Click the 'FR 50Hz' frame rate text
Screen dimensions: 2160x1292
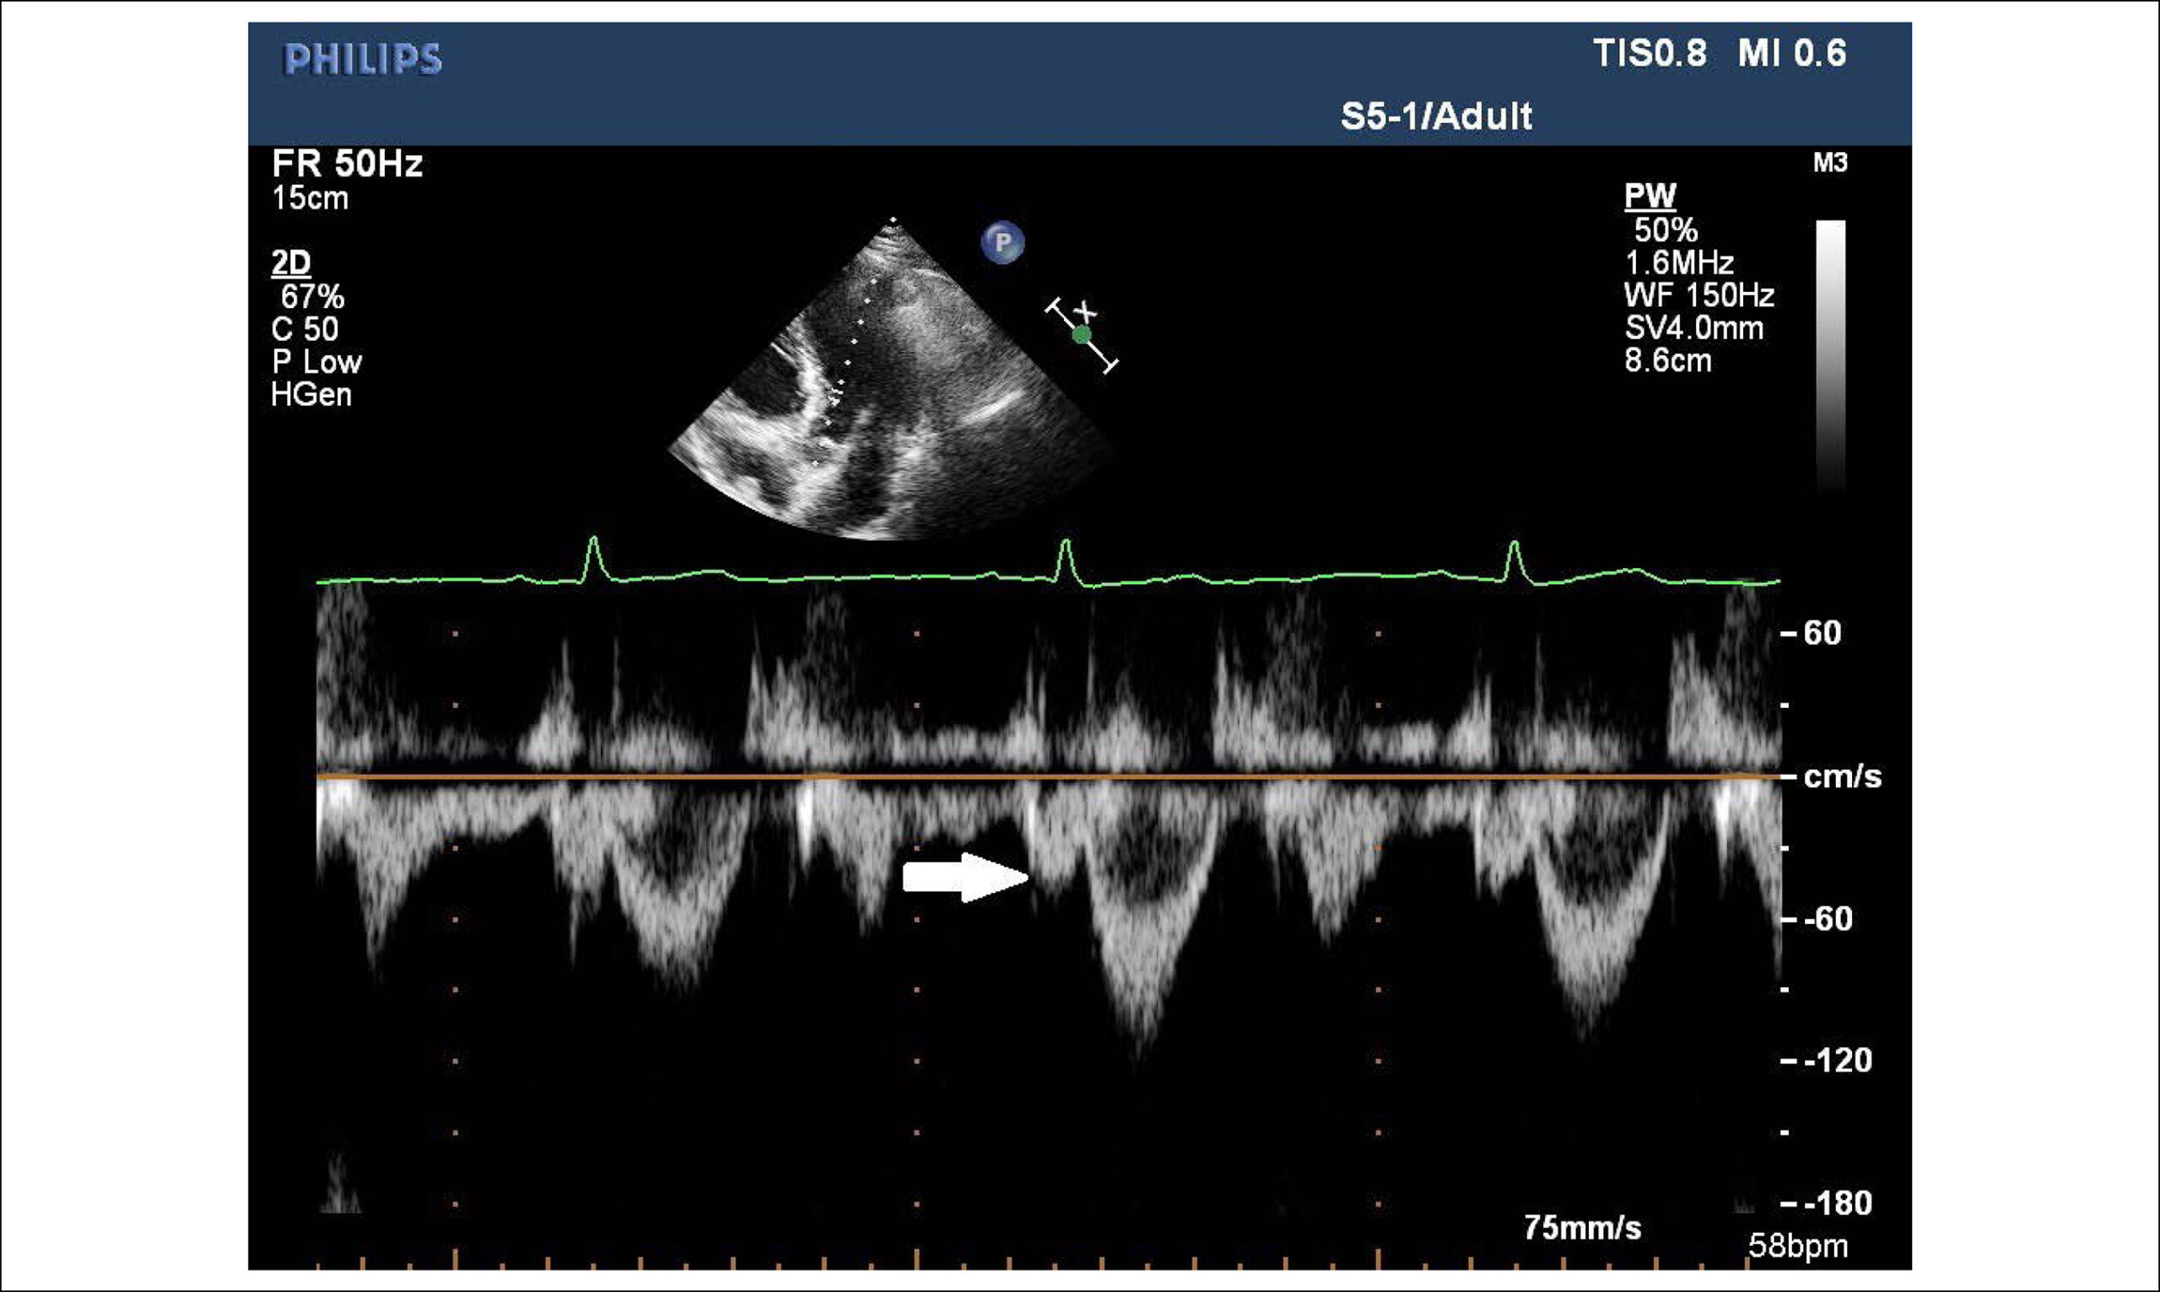coord(348,164)
